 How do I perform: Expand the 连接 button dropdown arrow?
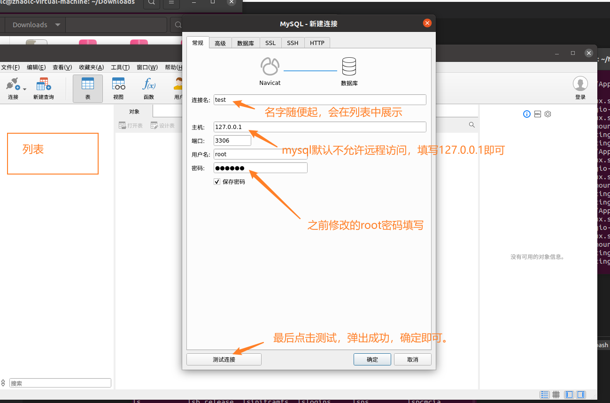(24, 88)
